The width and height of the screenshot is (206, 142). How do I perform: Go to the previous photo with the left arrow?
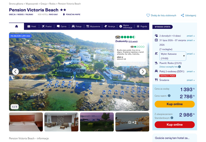coord(15,72)
